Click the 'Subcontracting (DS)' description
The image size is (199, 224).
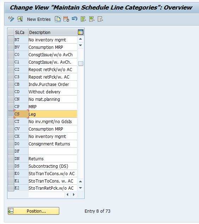53,166
